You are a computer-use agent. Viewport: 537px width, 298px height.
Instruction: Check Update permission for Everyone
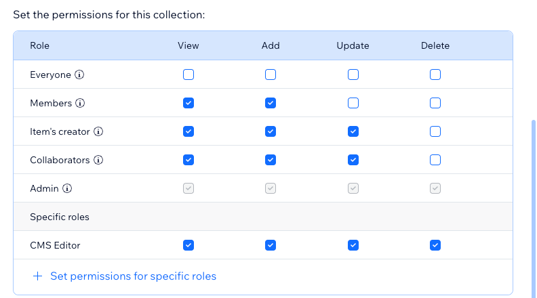coord(353,74)
